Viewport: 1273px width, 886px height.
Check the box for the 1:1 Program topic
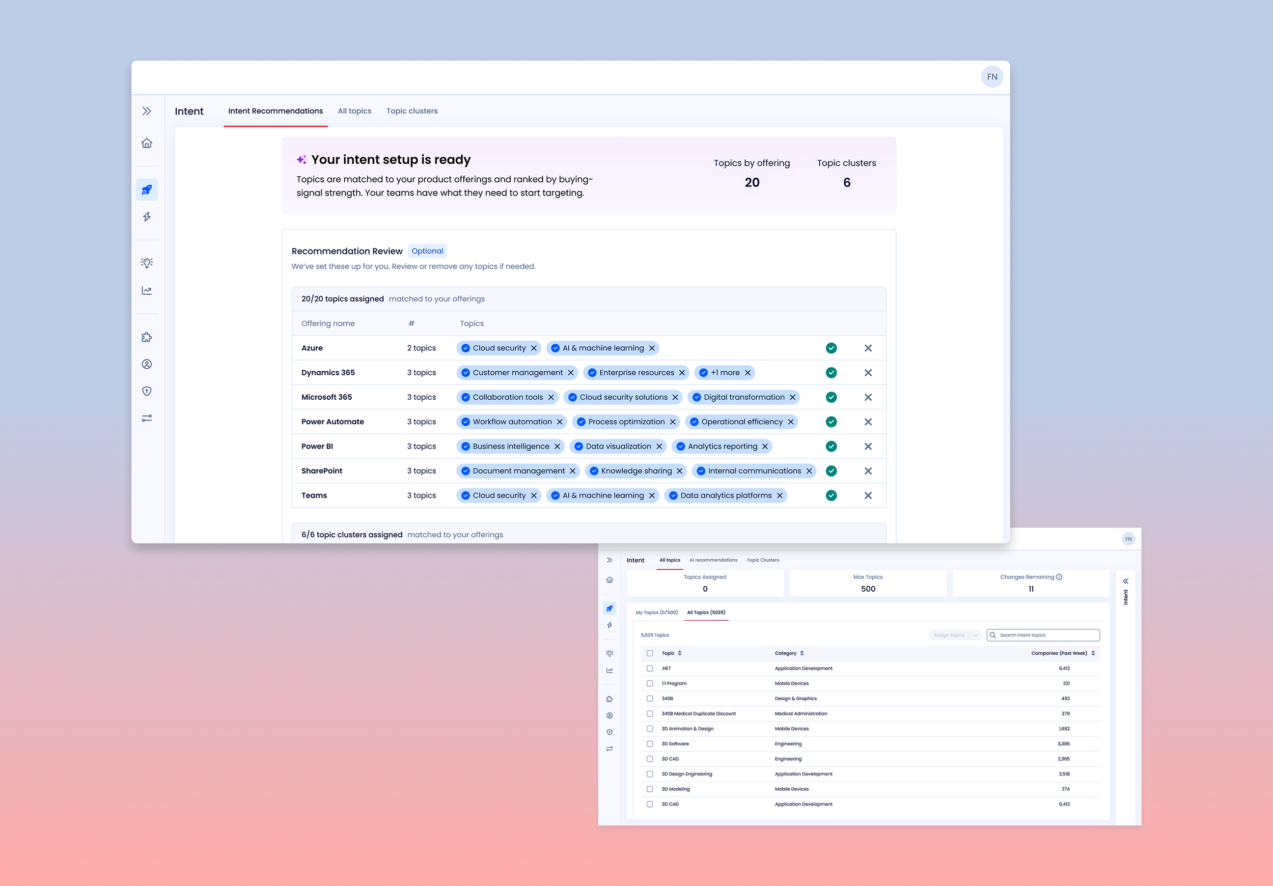click(650, 683)
